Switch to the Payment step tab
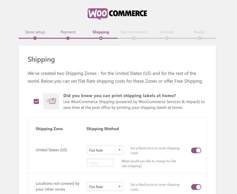The image size is (237, 194). (x=68, y=32)
